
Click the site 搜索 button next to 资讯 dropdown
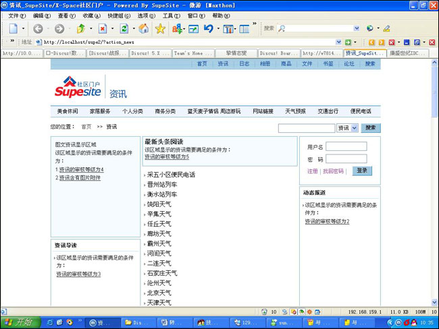click(371, 127)
